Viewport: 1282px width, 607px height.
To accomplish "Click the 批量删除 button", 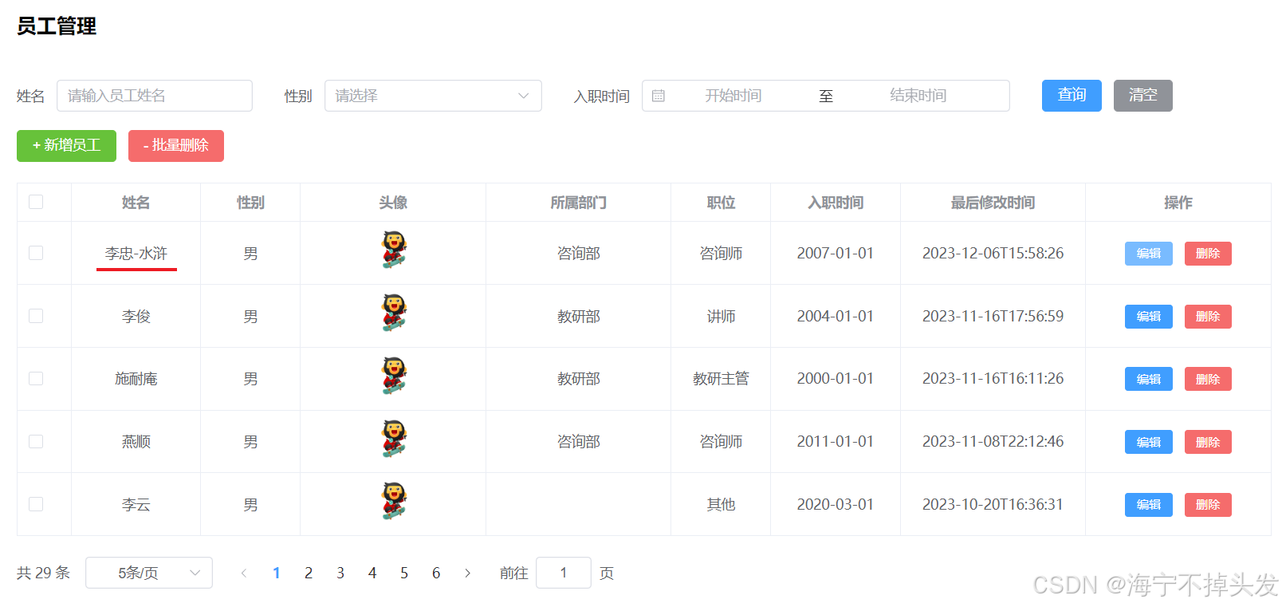I will point(176,146).
